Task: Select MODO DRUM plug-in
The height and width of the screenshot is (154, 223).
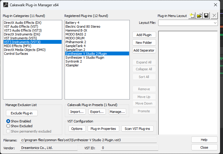Action: [97, 38]
